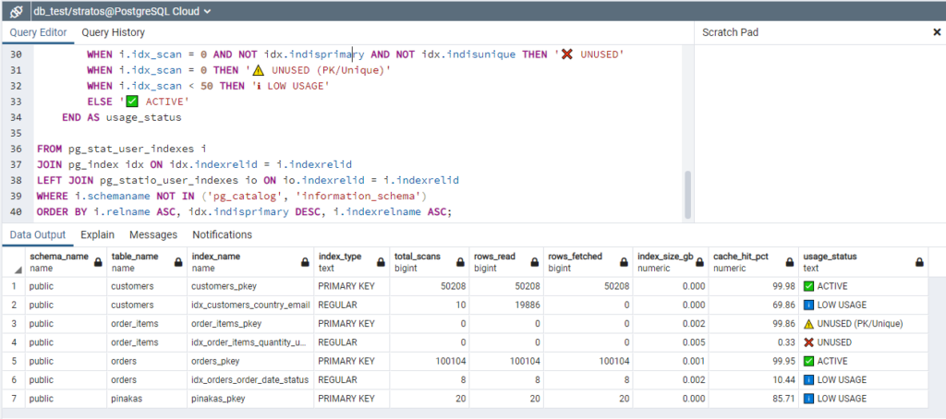The image size is (946, 419).
Task: Click the lock icon in cache_hit_pct column
Action: pos(789,262)
